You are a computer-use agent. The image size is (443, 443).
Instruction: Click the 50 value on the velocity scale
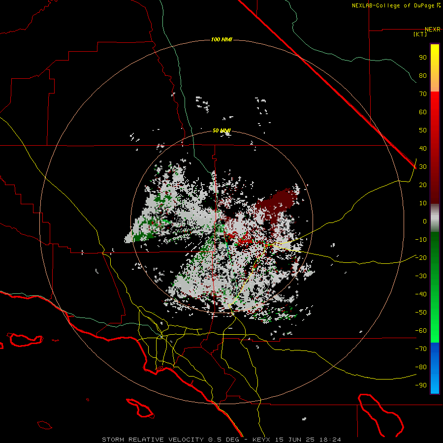(423, 130)
